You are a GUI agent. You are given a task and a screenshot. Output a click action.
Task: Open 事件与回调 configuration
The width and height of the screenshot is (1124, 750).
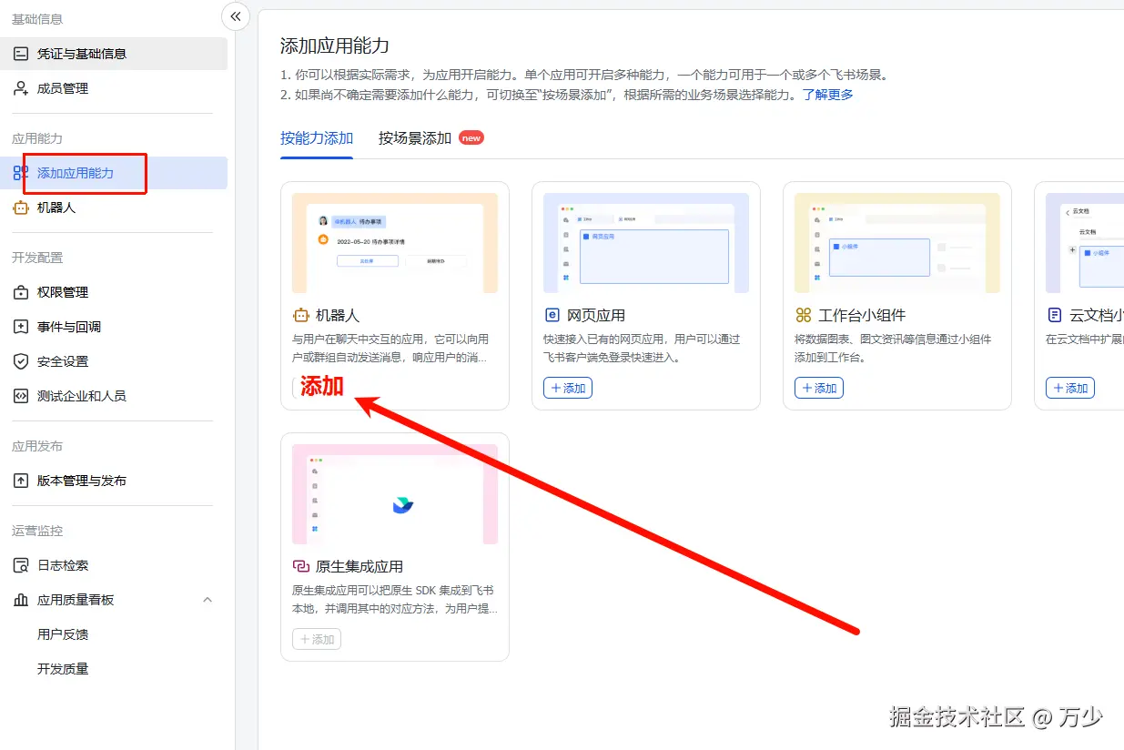(x=114, y=327)
